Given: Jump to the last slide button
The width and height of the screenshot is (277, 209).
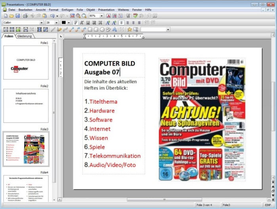Looking at the screenshot, I should tap(273, 199).
